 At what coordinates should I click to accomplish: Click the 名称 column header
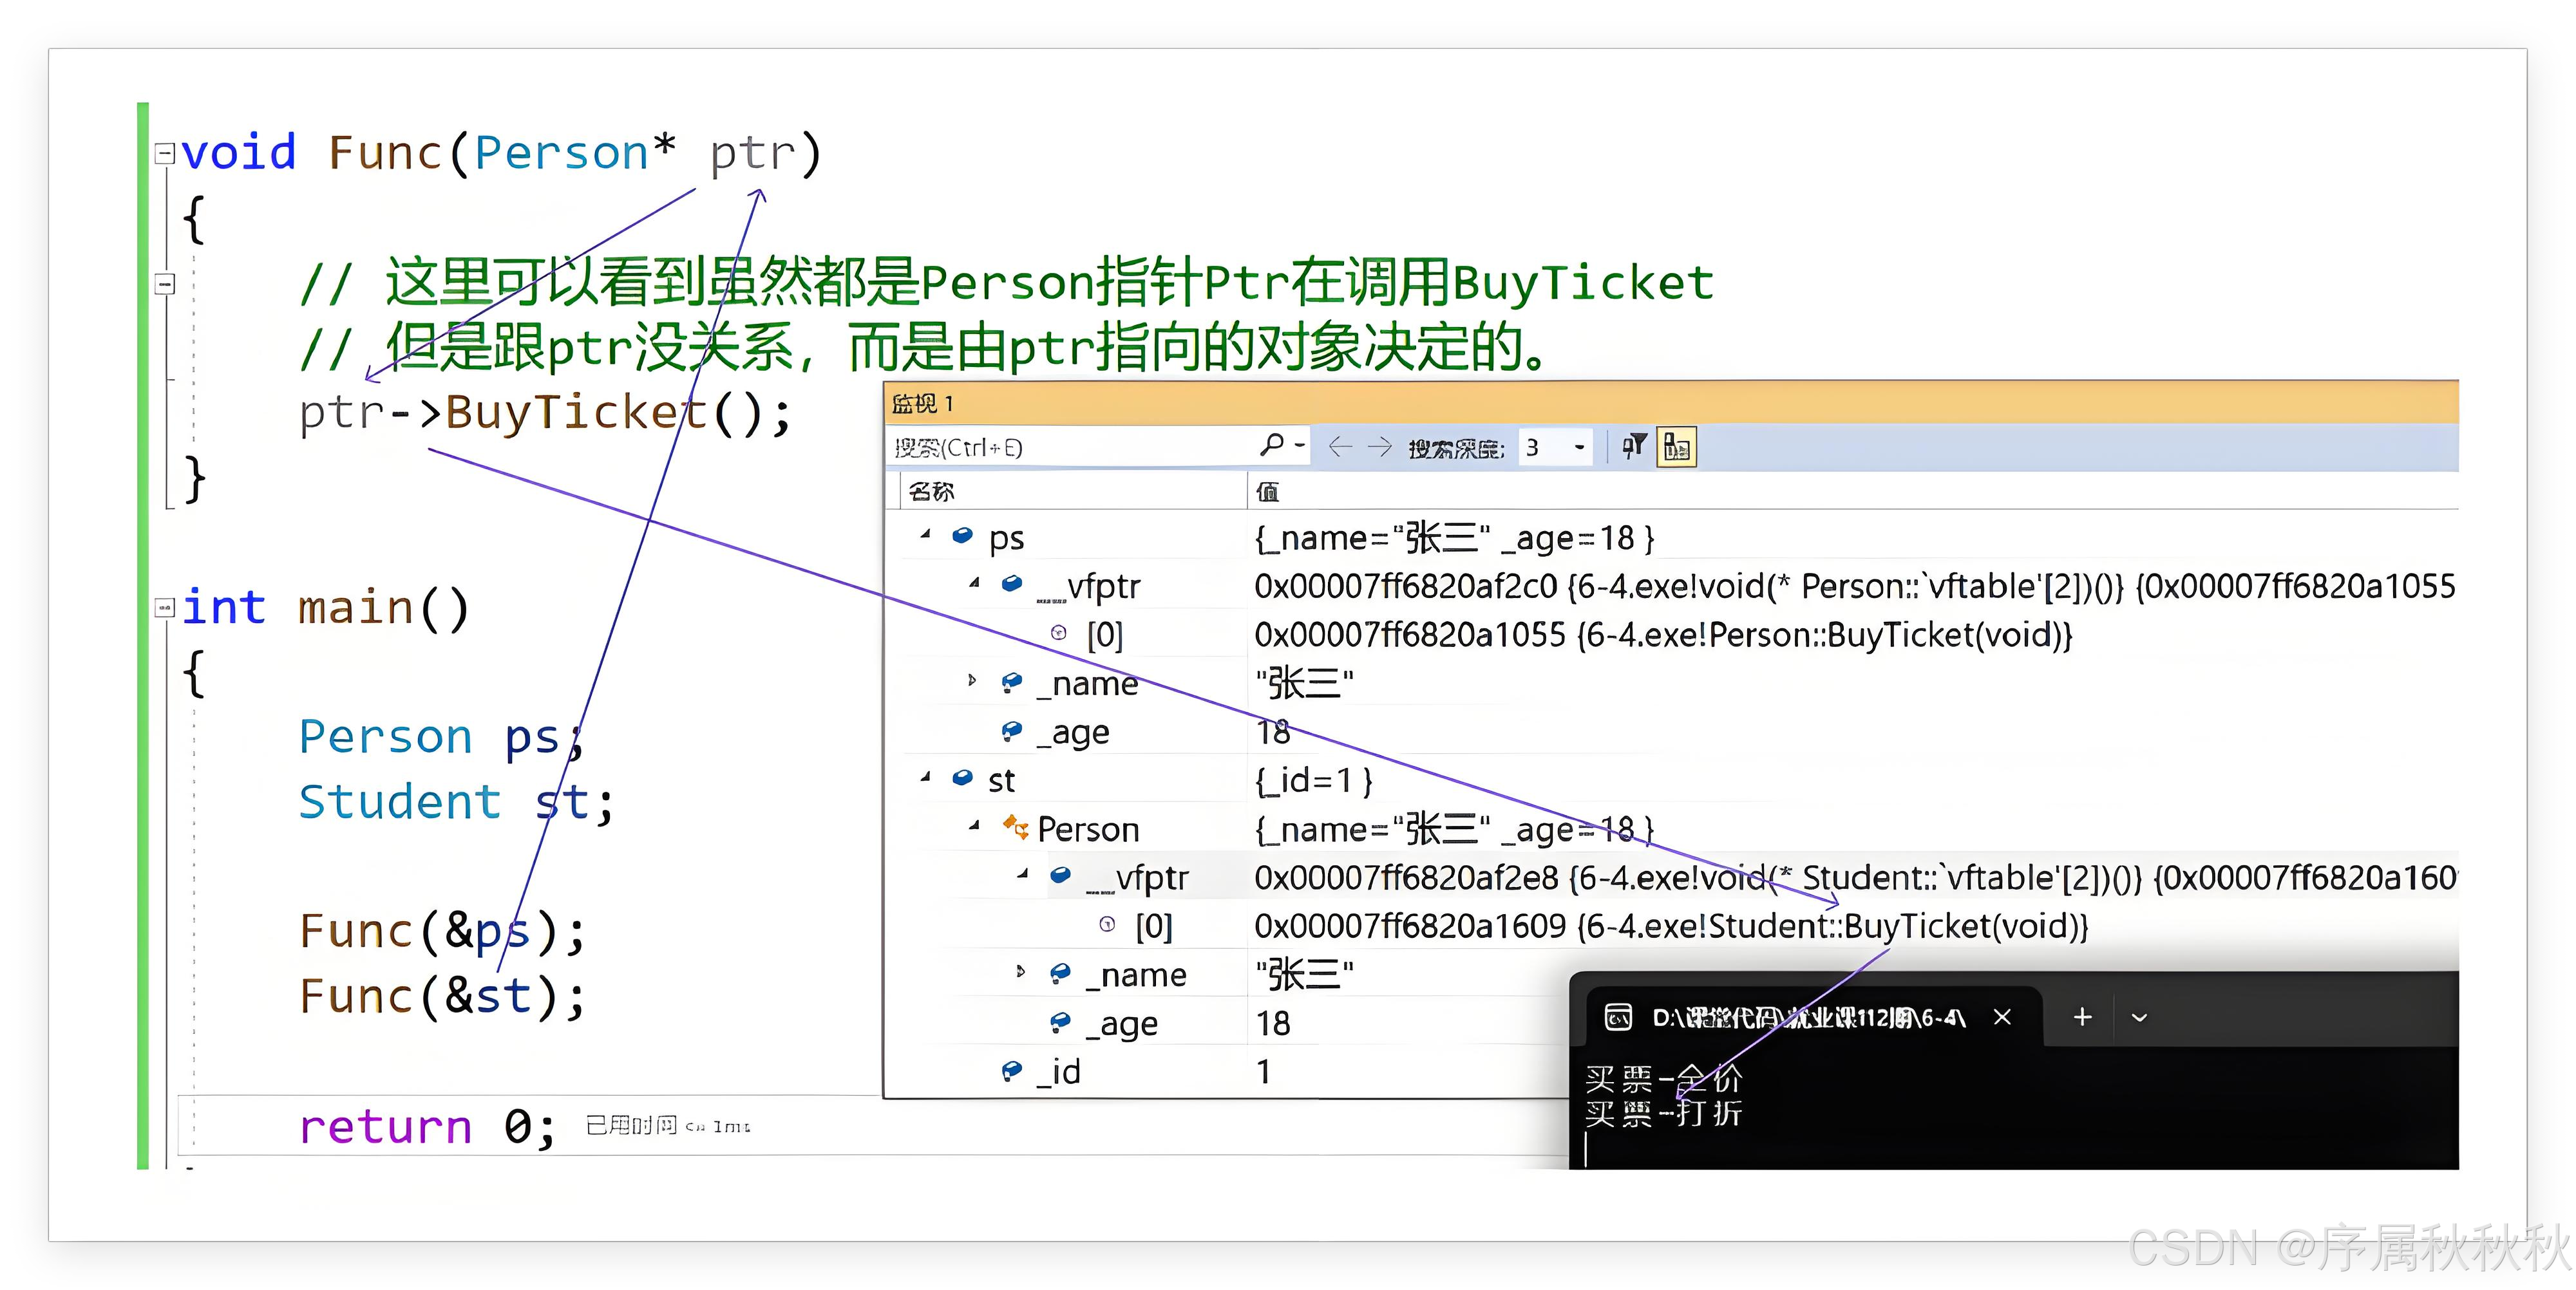(x=932, y=491)
